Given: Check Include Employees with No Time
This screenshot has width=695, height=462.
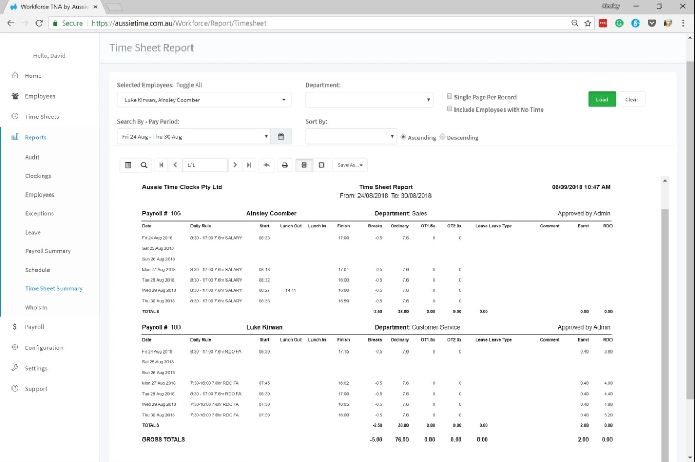Looking at the screenshot, I should click(449, 108).
